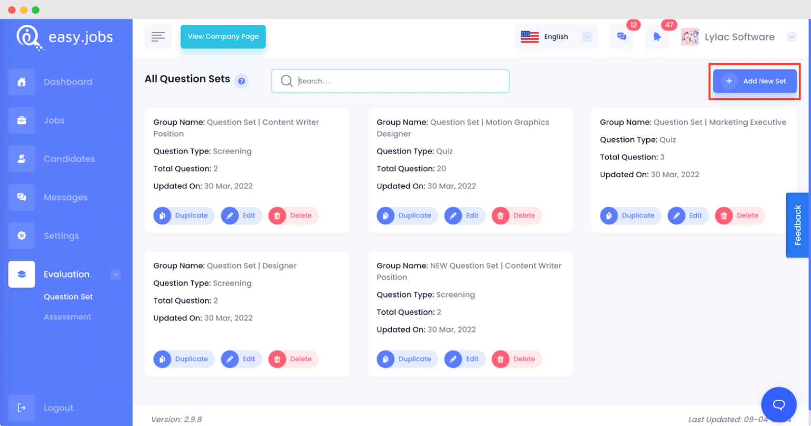This screenshot has width=811, height=426.
Task: Open Messages from the sidebar
Action: [21, 197]
